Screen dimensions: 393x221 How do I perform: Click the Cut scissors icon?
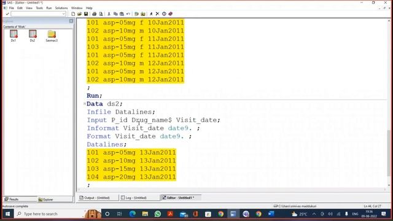click(x=109, y=14)
